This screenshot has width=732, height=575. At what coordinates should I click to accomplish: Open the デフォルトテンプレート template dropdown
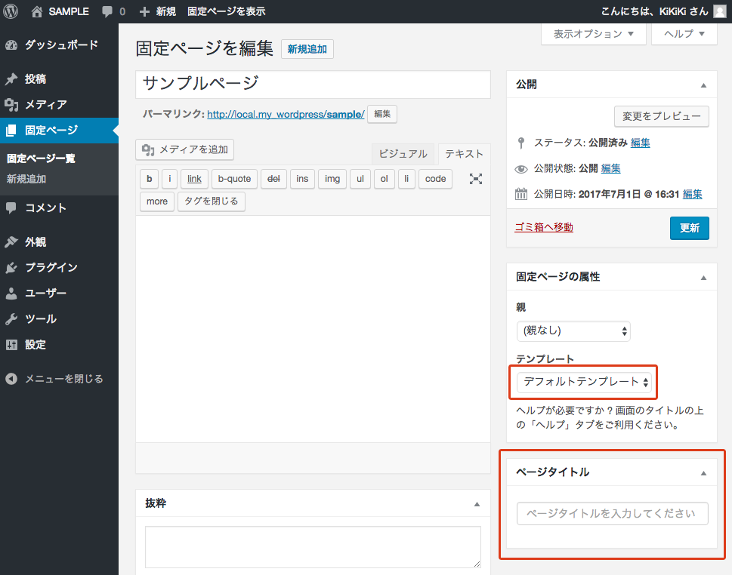pos(585,383)
